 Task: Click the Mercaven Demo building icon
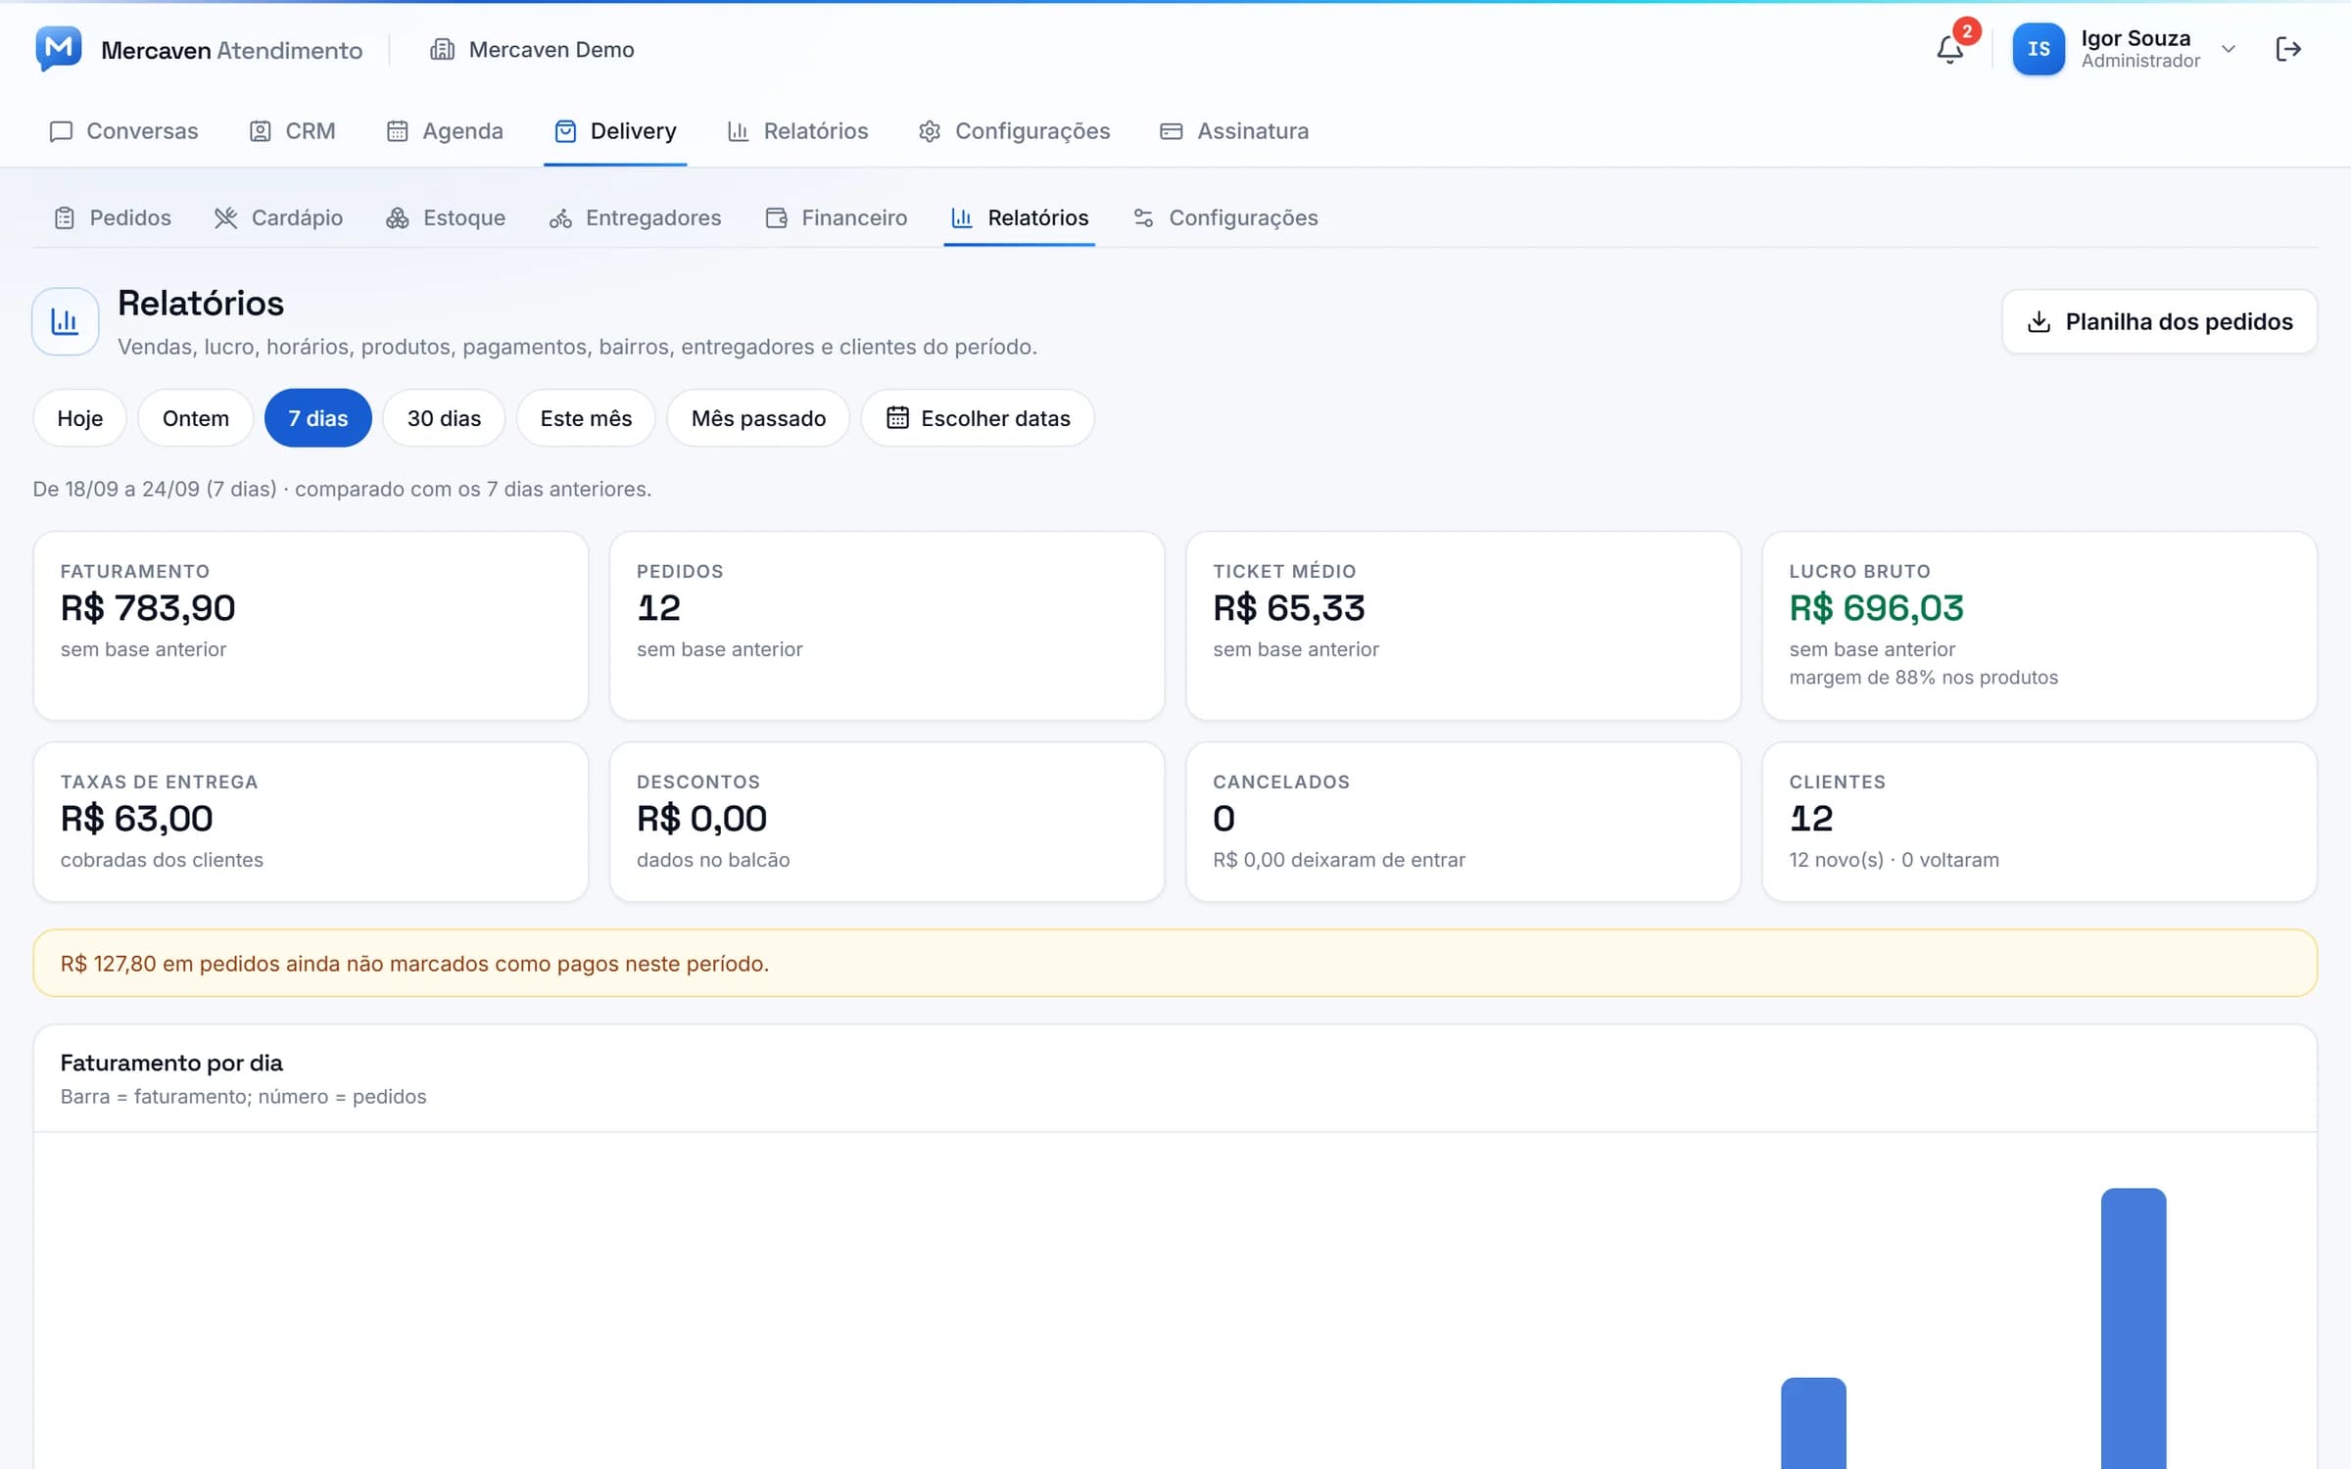click(442, 49)
